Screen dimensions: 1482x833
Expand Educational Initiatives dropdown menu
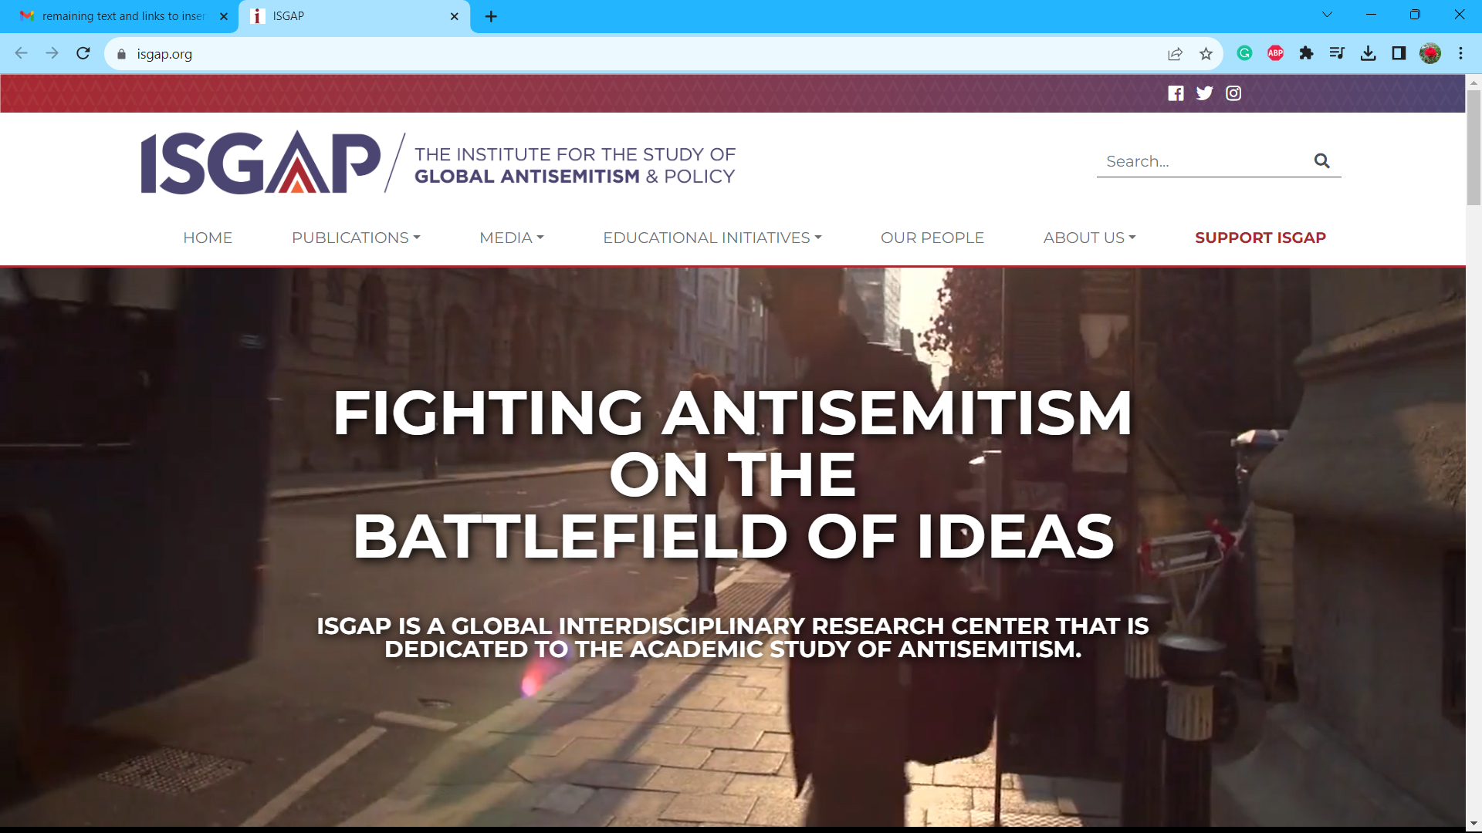point(712,238)
